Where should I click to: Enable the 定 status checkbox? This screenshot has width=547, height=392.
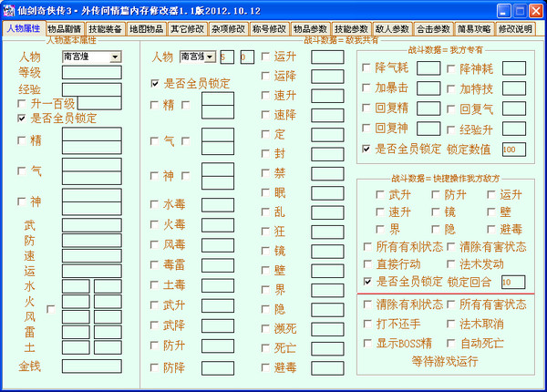[265, 134]
